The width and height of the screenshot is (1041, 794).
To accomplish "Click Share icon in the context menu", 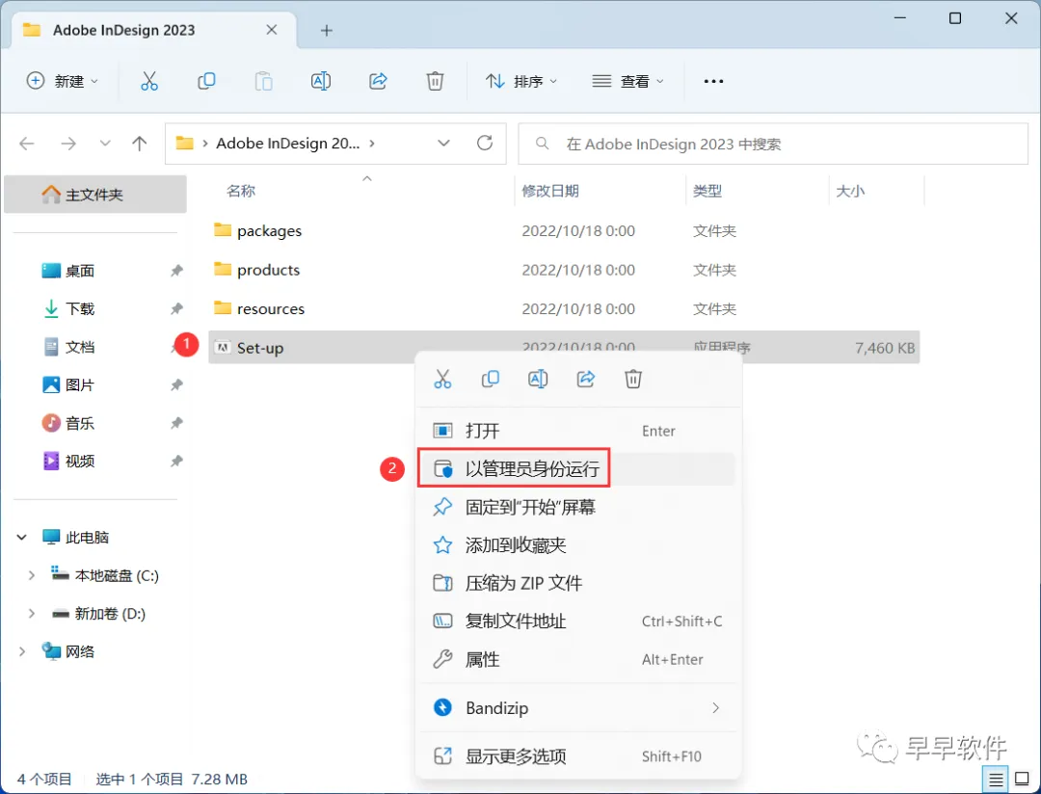I will click(x=586, y=379).
